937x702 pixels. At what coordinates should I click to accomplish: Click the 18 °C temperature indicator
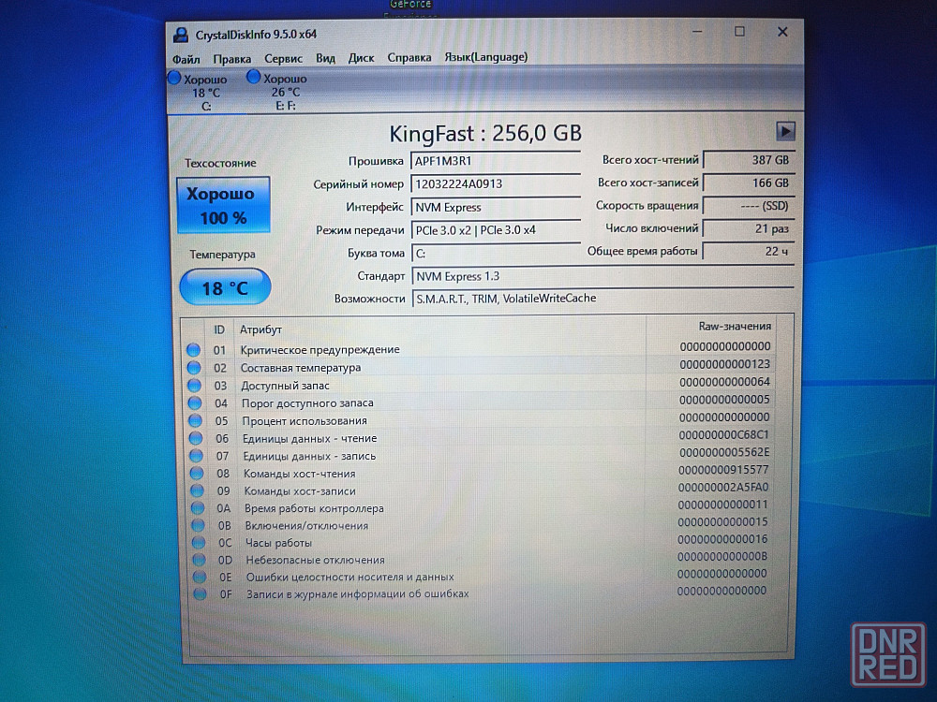click(x=225, y=288)
